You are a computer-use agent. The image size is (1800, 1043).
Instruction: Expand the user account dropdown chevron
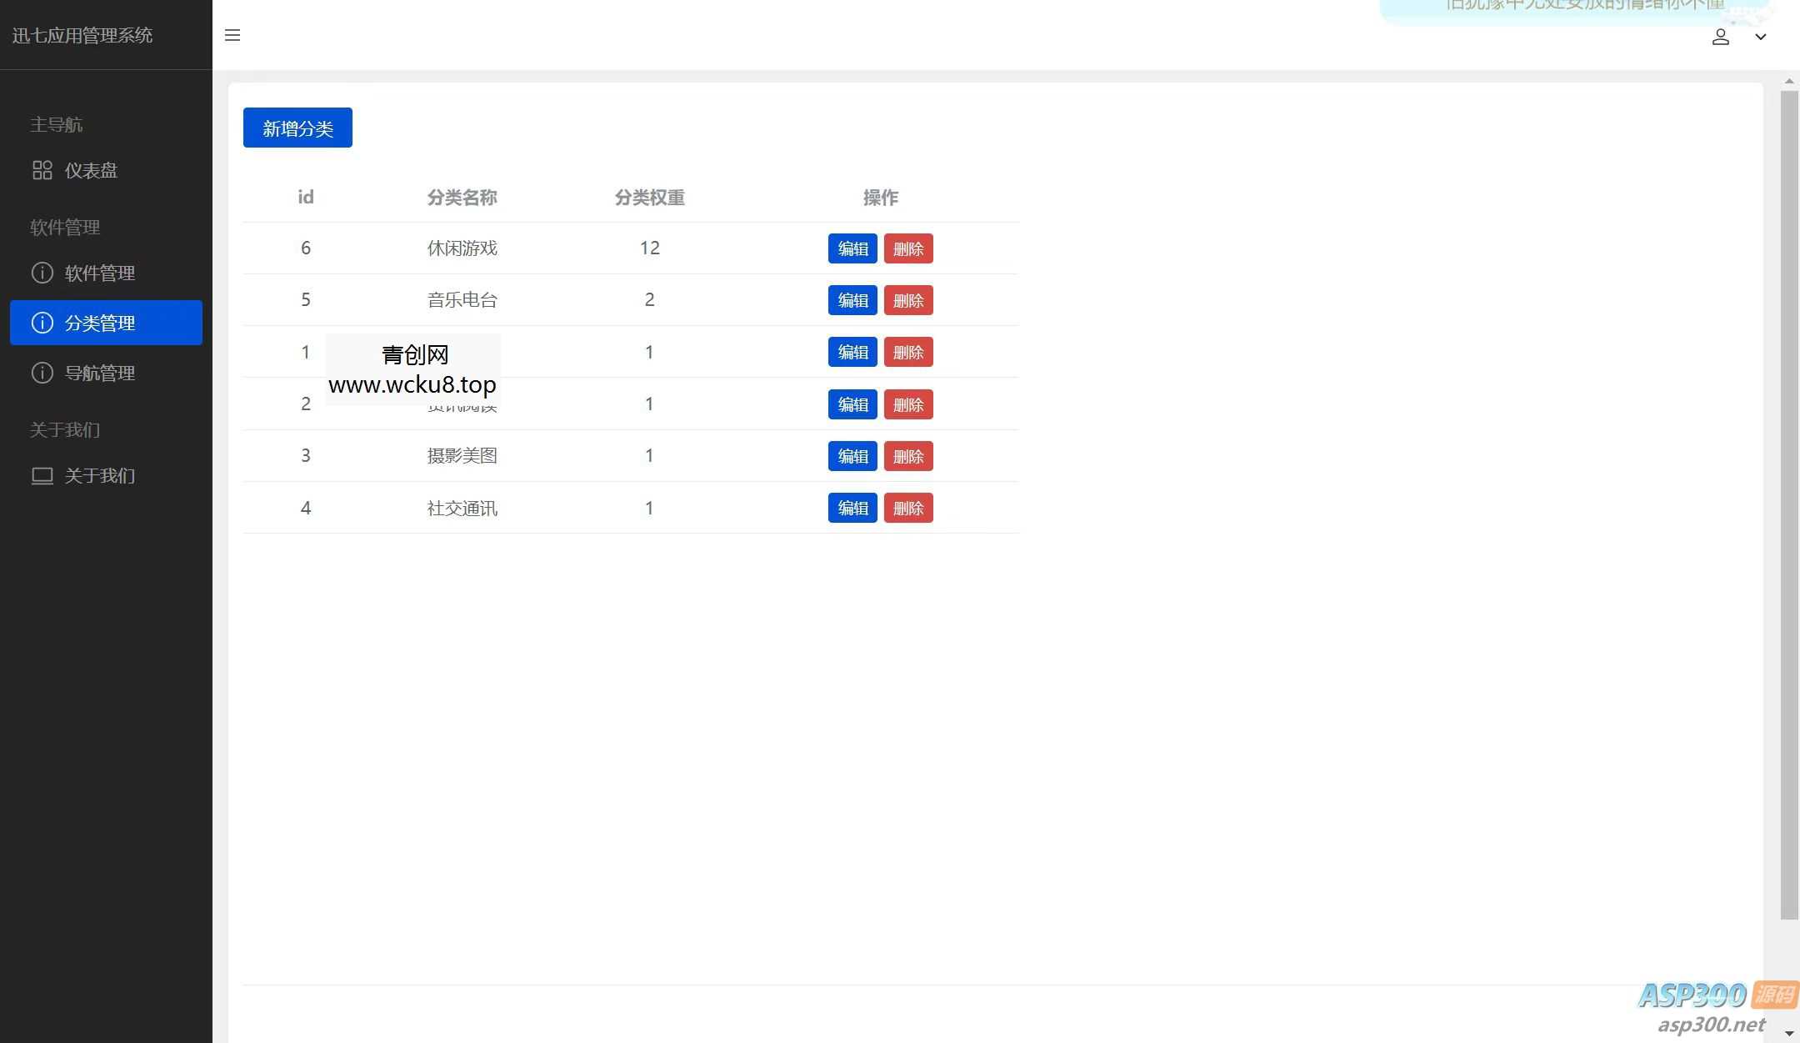coord(1760,37)
